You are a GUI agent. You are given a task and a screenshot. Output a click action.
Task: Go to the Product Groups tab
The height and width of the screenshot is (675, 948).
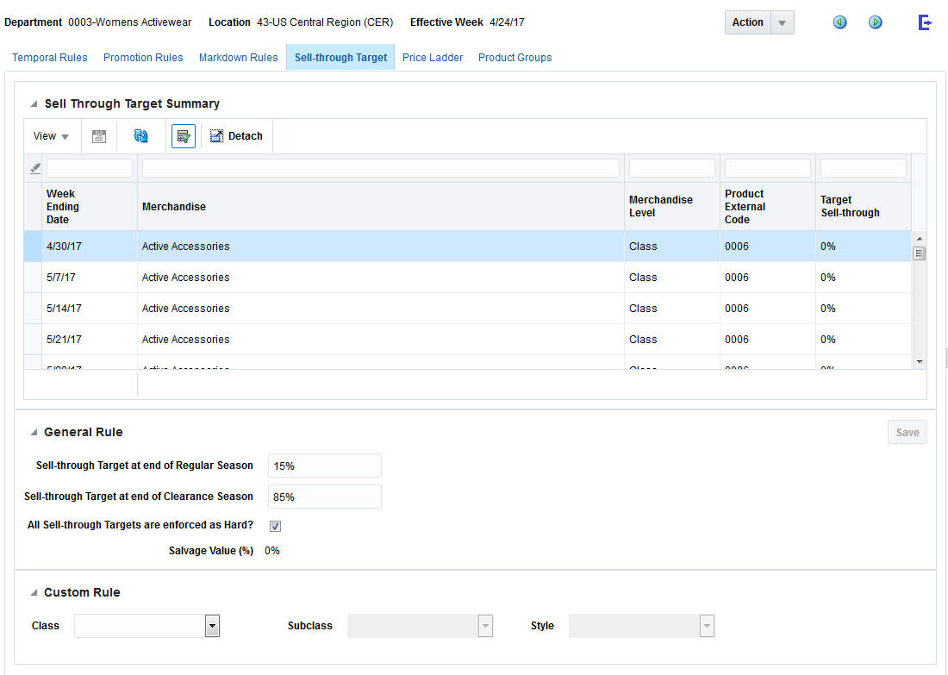click(x=515, y=58)
